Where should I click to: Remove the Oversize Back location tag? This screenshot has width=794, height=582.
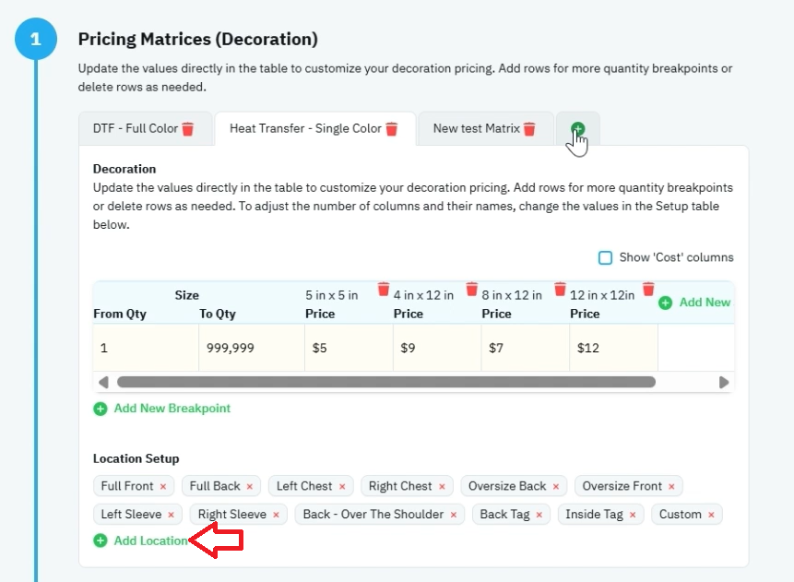(x=556, y=486)
